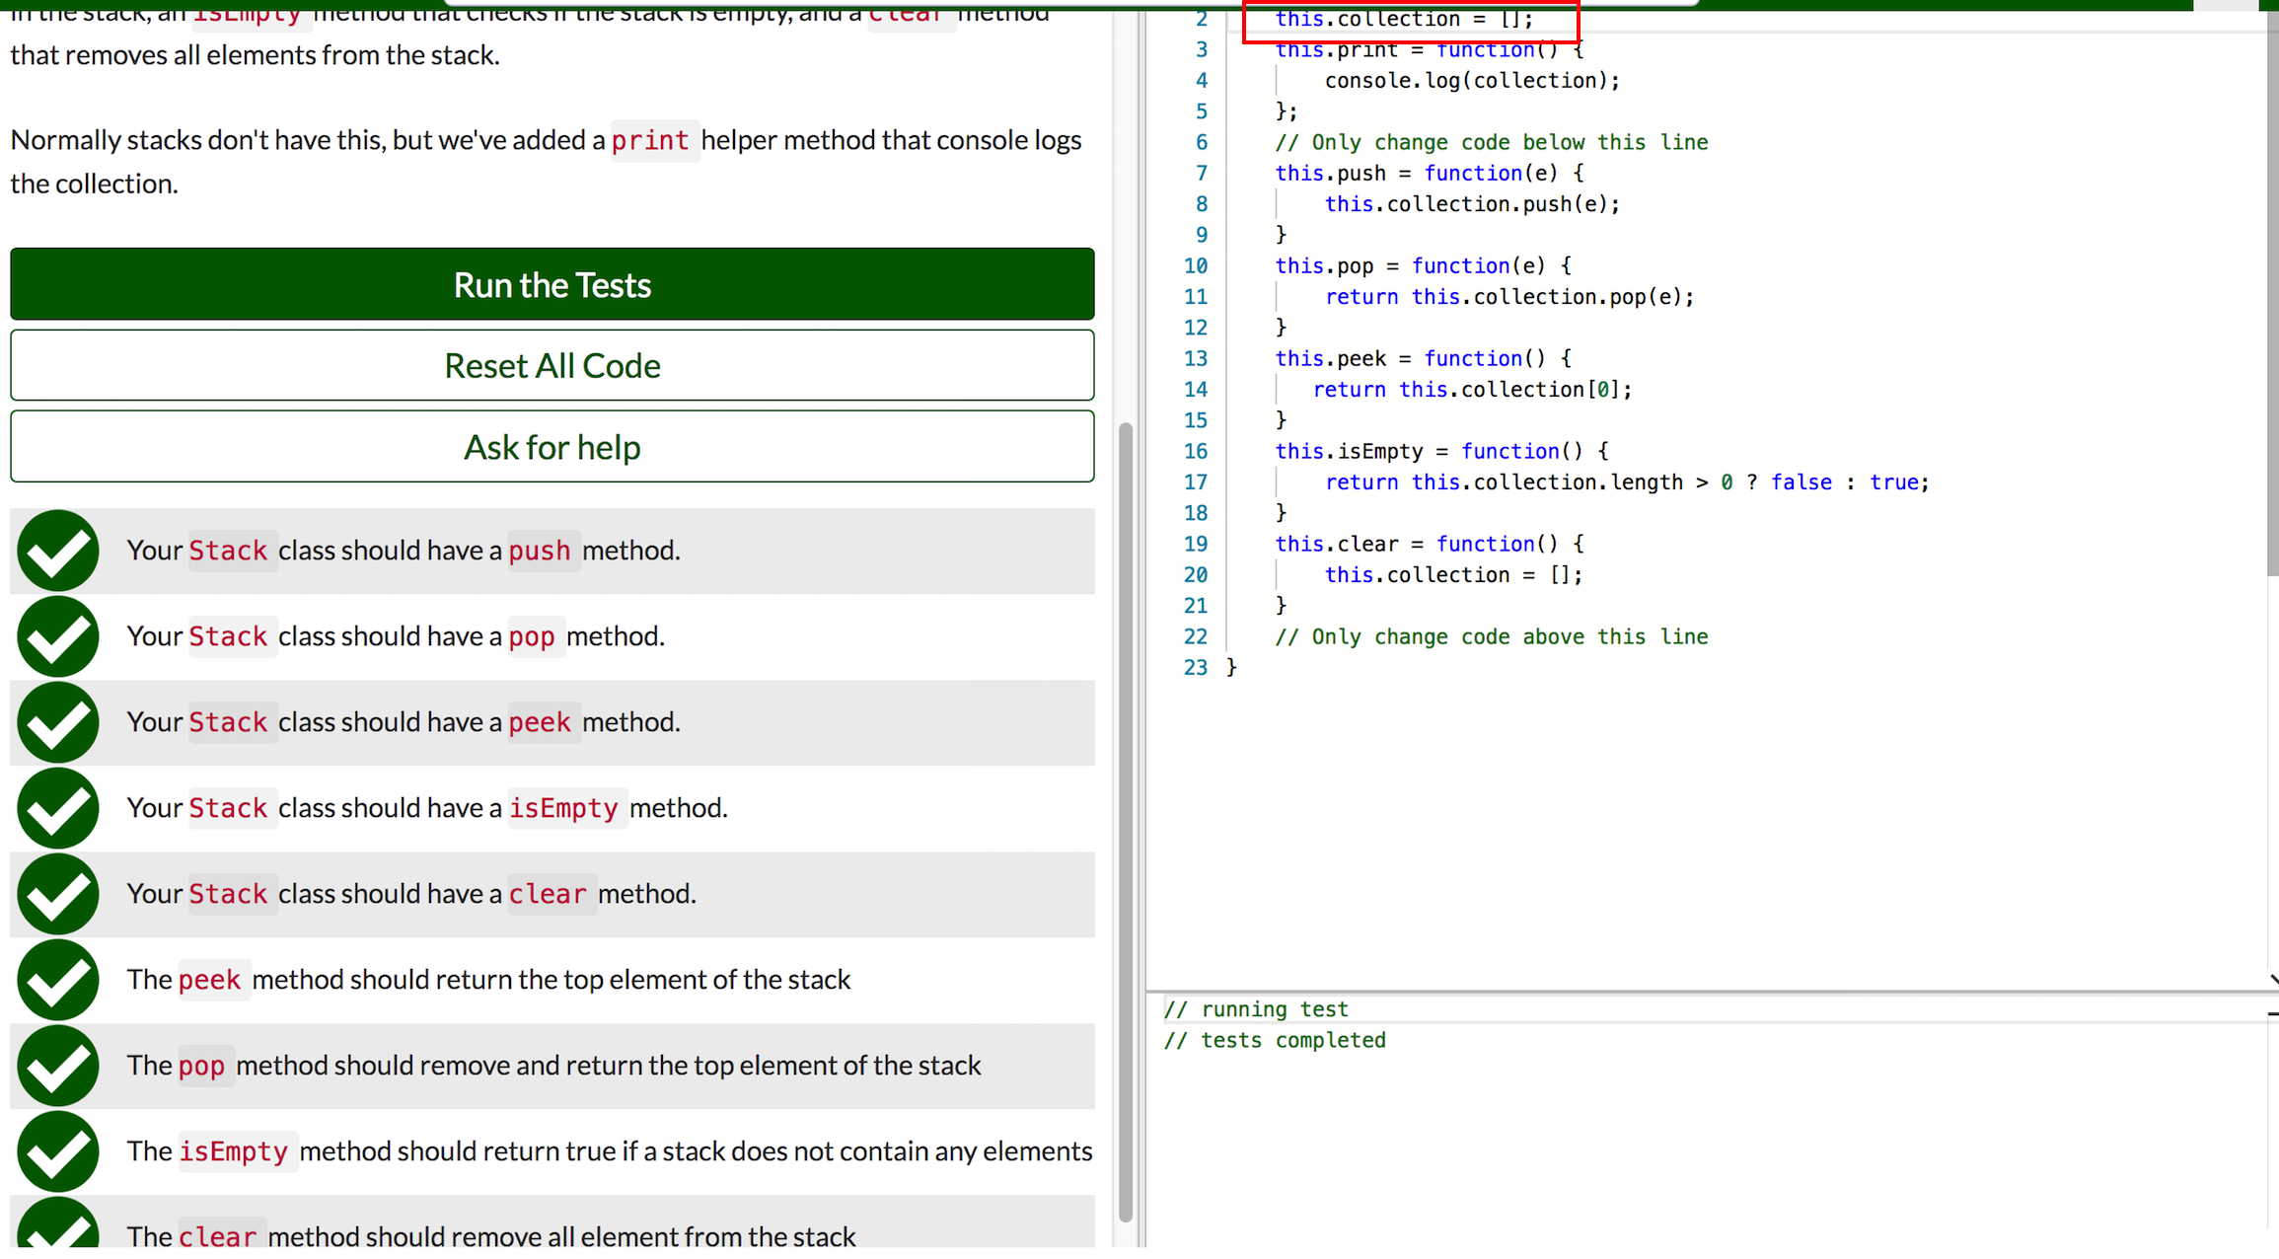Click checkmark for peek returning top element test

coord(57,980)
